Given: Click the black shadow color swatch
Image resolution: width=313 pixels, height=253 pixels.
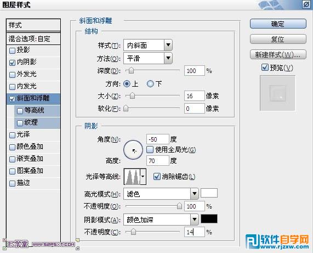Looking at the screenshot, I should coord(209,219).
